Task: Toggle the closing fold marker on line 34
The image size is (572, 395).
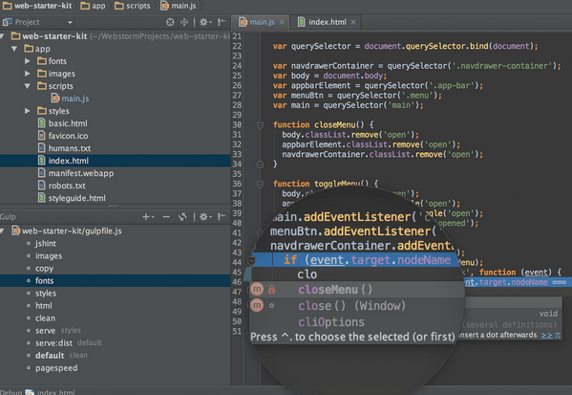Action: [260, 165]
